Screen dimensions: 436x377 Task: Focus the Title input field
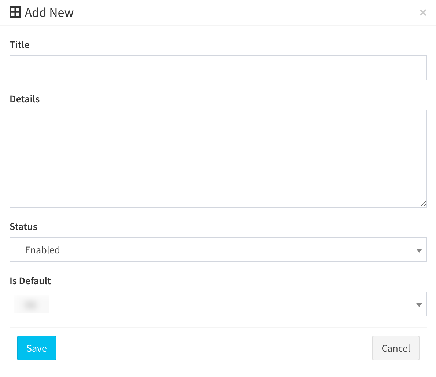[218, 68]
